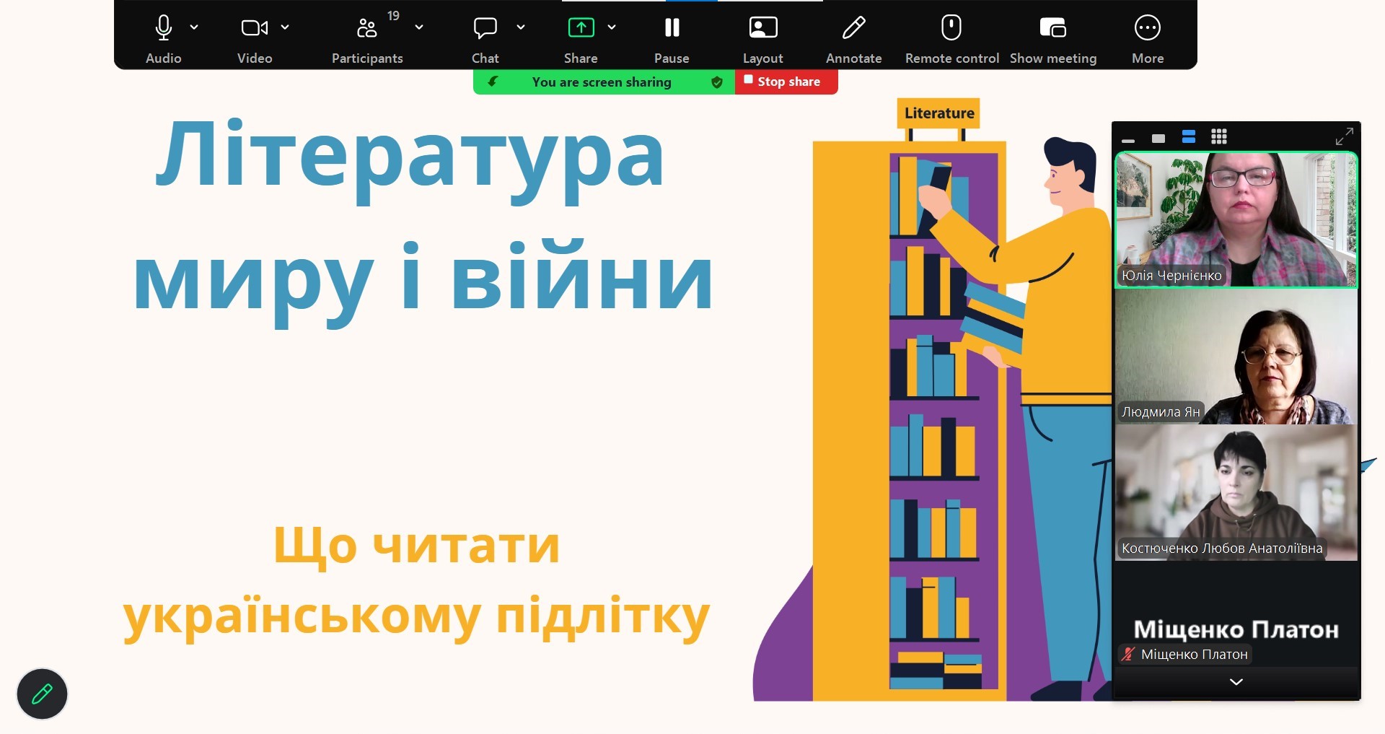Mute the microphone with the Audio icon

tap(164, 28)
